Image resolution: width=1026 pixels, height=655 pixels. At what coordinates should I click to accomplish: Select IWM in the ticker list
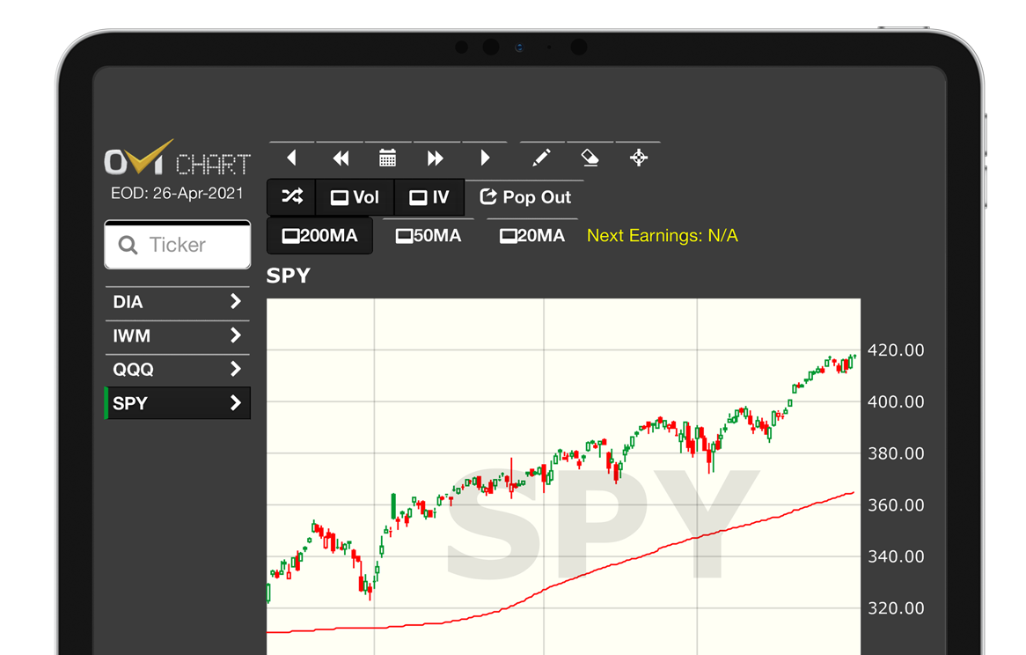click(x=178, y=335)
